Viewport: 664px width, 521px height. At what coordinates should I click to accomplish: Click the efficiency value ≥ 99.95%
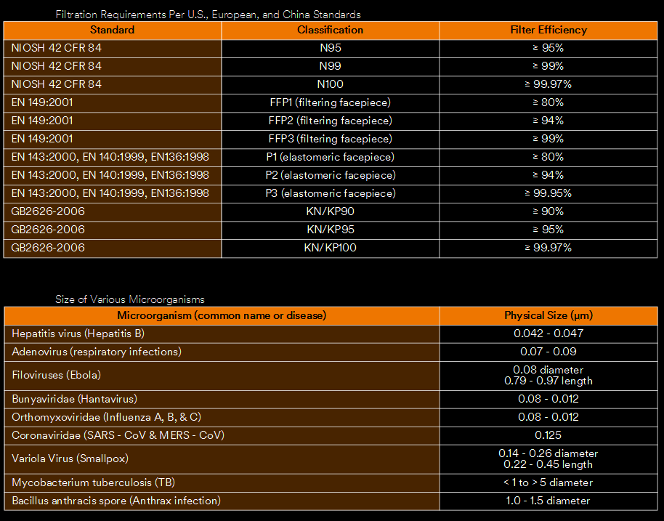[x=548, y=193]
